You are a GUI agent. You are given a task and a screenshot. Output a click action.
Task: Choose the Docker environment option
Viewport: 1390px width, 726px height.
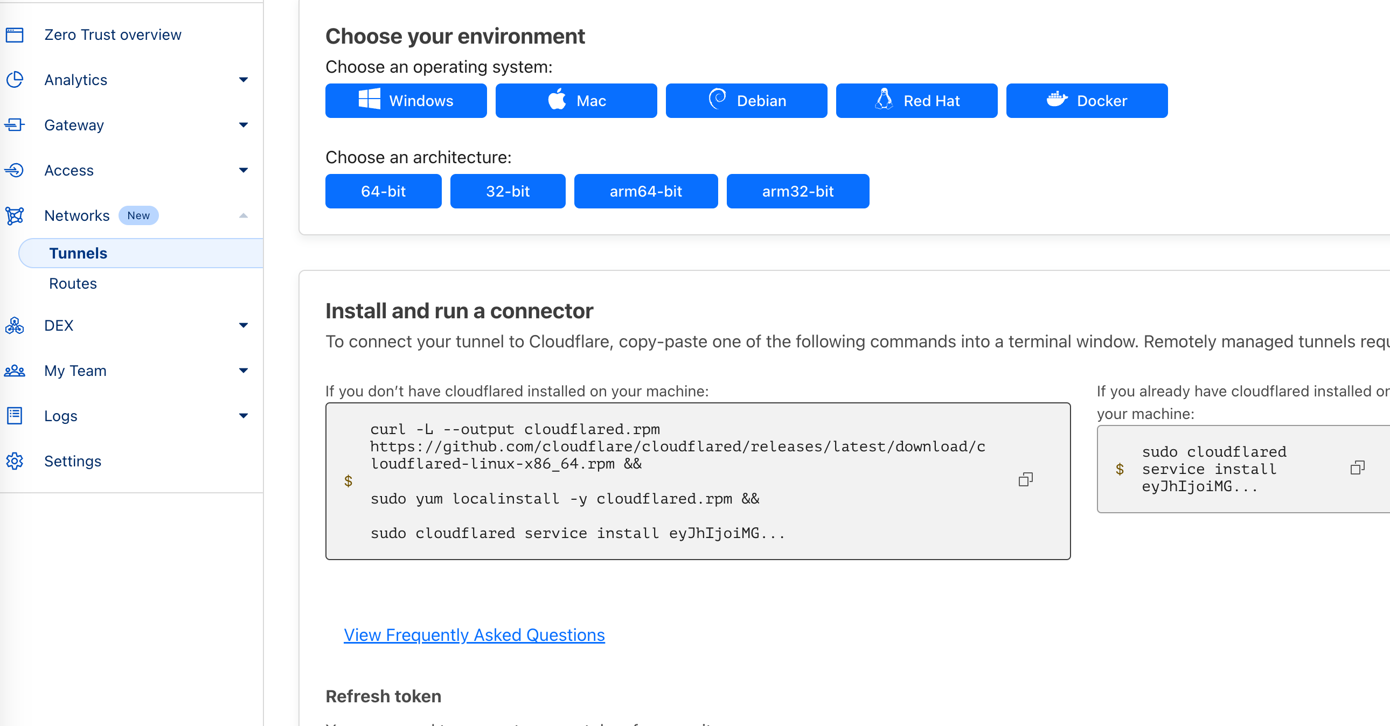[x=1086, y=101]
